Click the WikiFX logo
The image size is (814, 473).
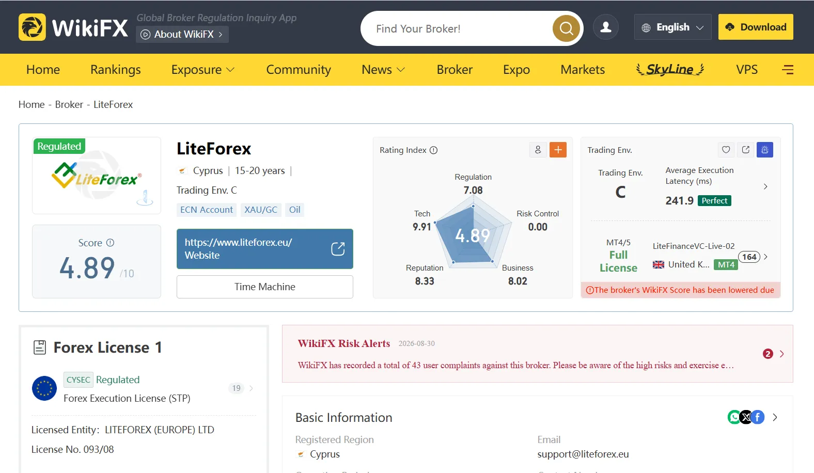click(x=73, y=27)
